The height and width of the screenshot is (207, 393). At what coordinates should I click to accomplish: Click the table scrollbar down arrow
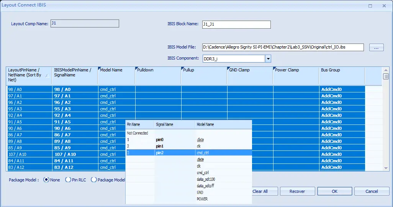point(386,168)
